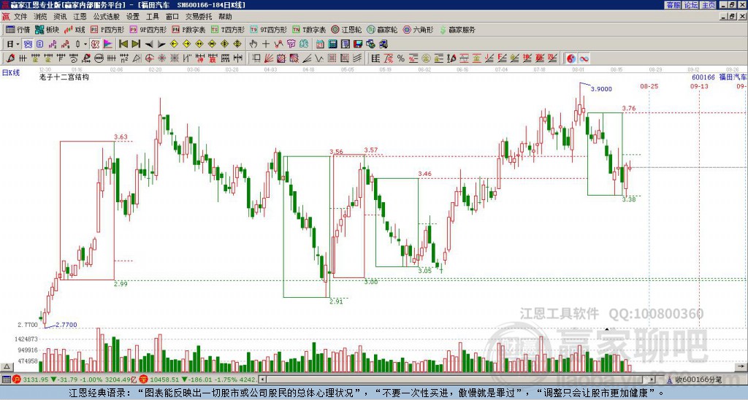This screenshot has height=400, width=748.
Task: Click horizontal scrollbar right arrow
Action: (x=652, y=380)
